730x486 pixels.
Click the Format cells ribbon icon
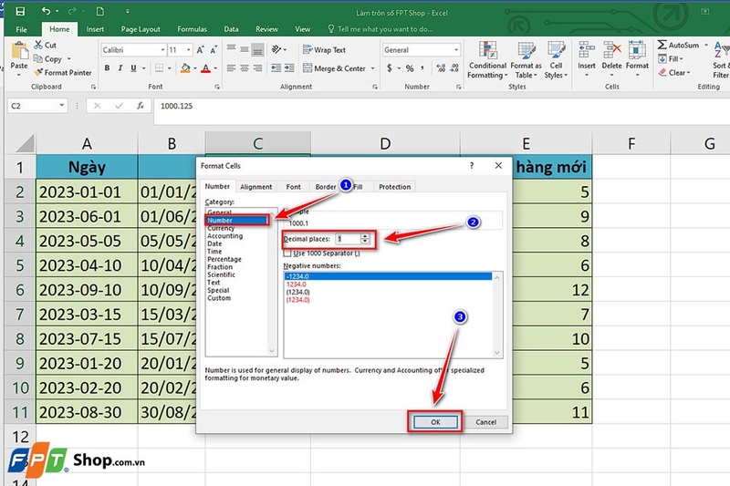click(x=637, y=50)
